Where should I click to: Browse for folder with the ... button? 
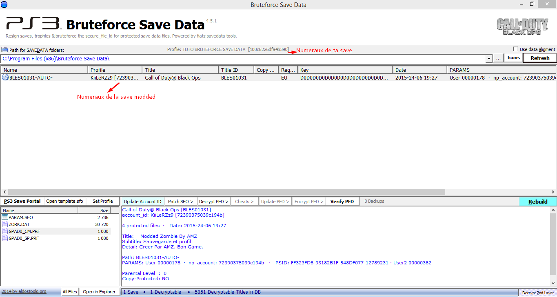(498, 58)
